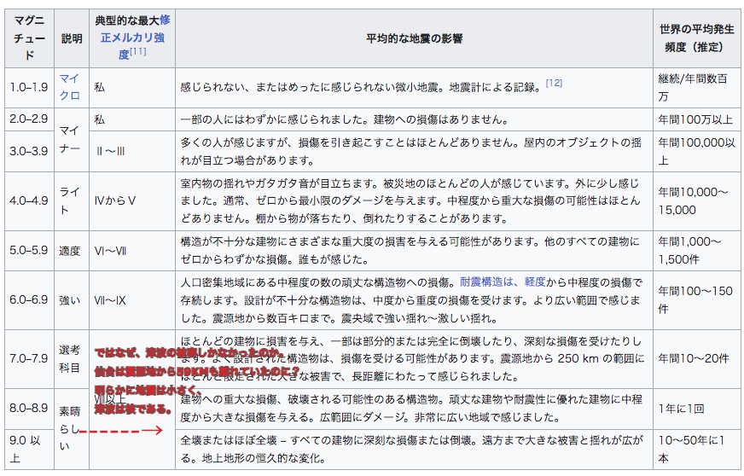Viewport: 744px width, 476px height.
Task: Select intensity cell Ⅶ～Ⅸ
Action: [132, 300]
